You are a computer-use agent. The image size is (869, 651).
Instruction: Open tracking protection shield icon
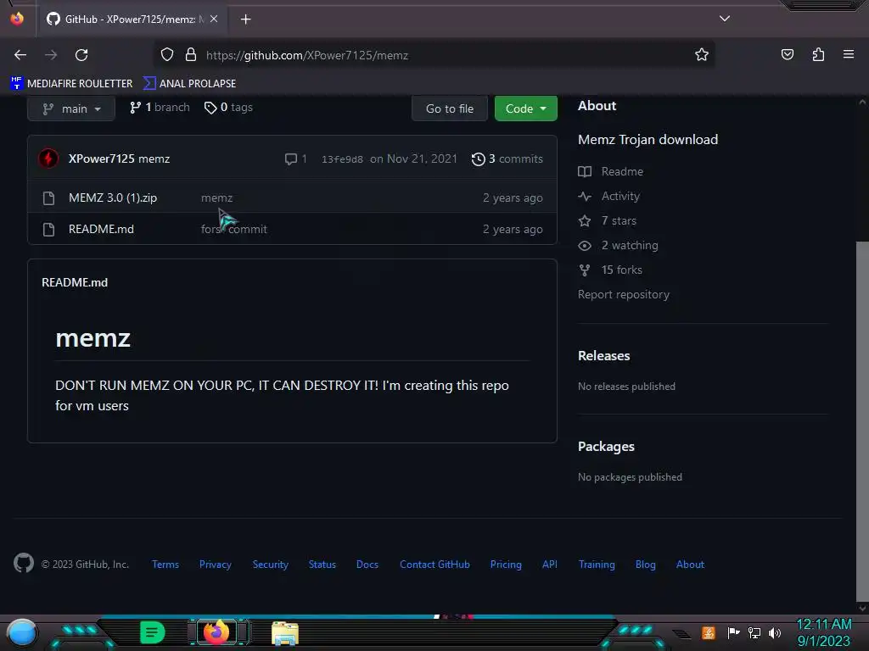(167, 55)
